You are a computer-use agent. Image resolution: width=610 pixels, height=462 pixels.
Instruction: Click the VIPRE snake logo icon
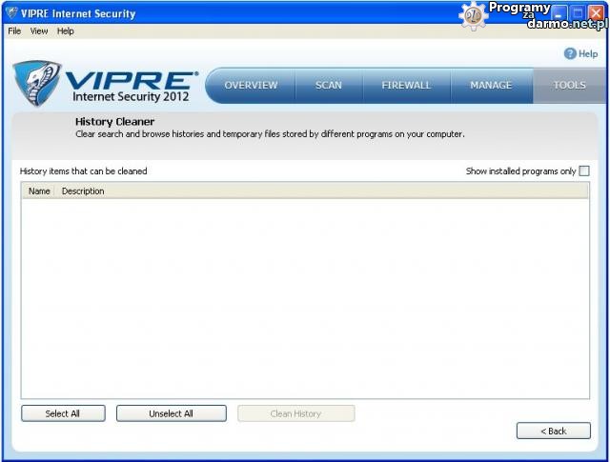pyautogui.click(x=36, y=83)
